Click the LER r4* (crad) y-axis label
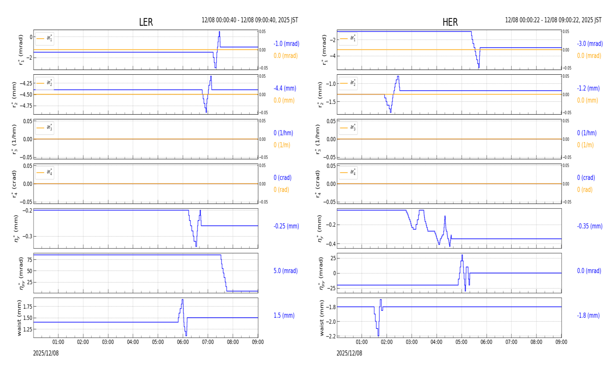 [14, 184]
